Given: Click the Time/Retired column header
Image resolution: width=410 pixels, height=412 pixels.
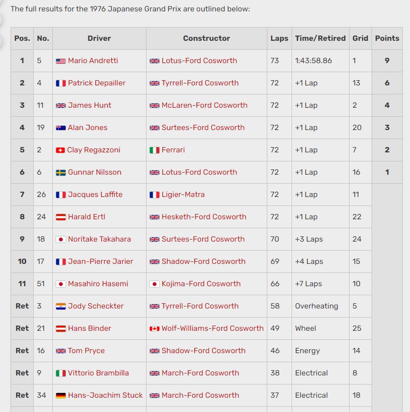Looking at the screenshot, I should [320, 38].
